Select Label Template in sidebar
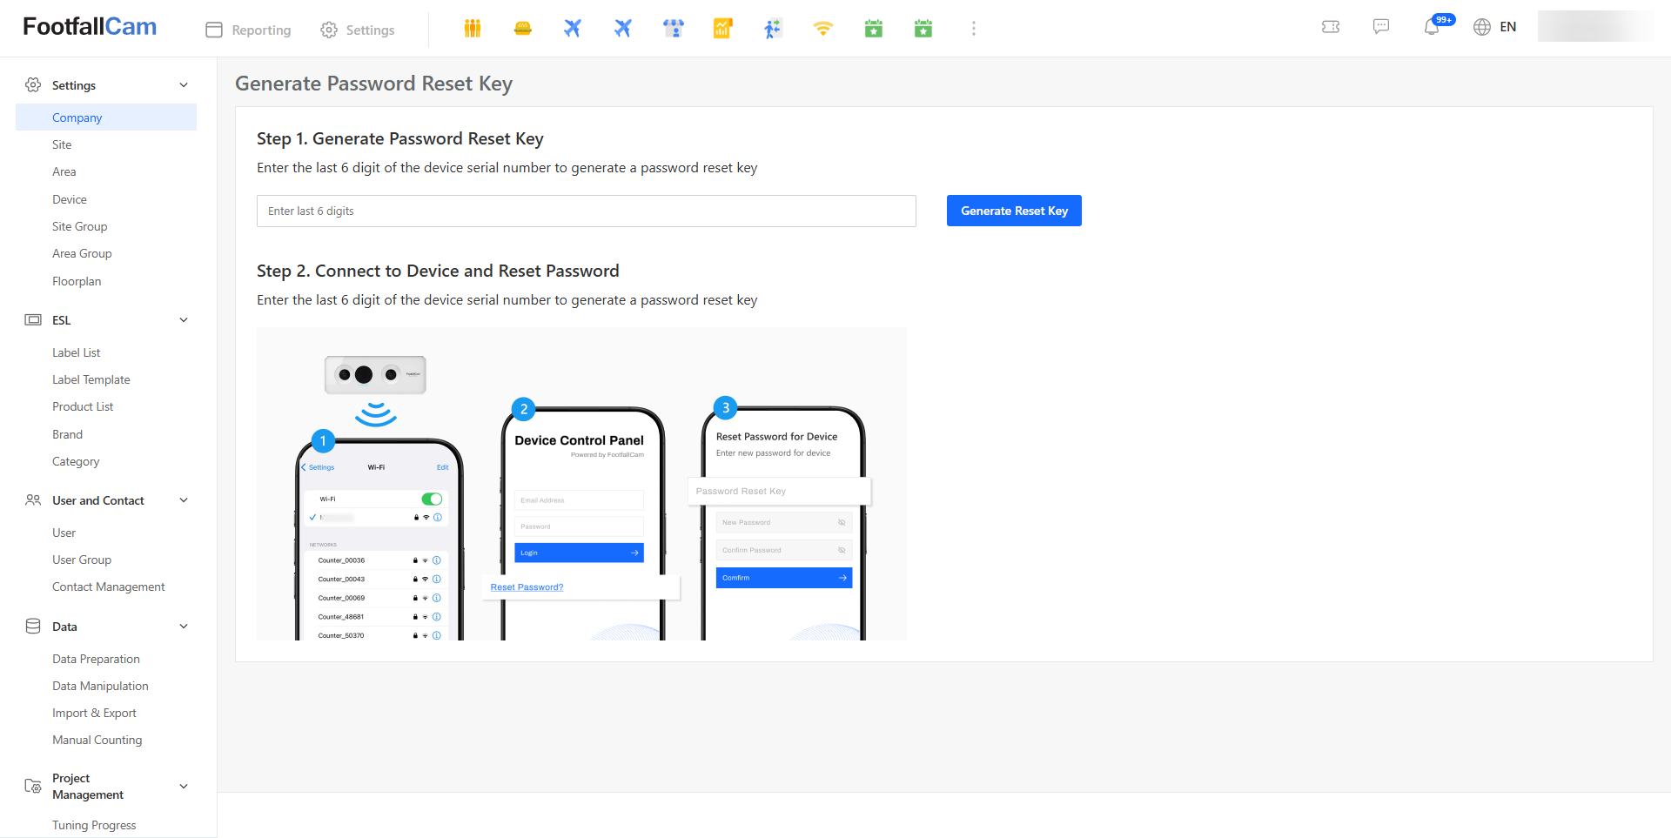 (x=91, y=379)
